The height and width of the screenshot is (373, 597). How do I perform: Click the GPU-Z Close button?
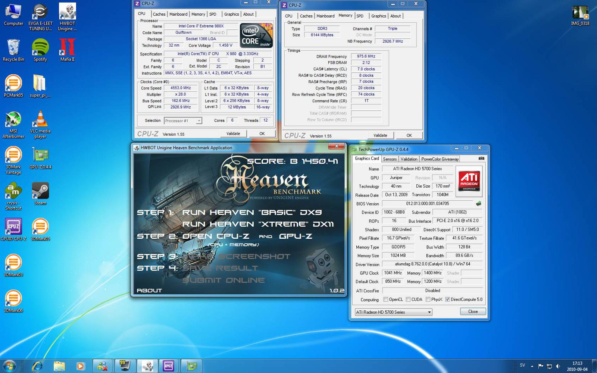[x=473, y=311]
